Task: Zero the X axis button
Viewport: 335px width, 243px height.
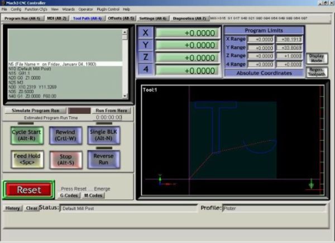Action: (146, 33)
